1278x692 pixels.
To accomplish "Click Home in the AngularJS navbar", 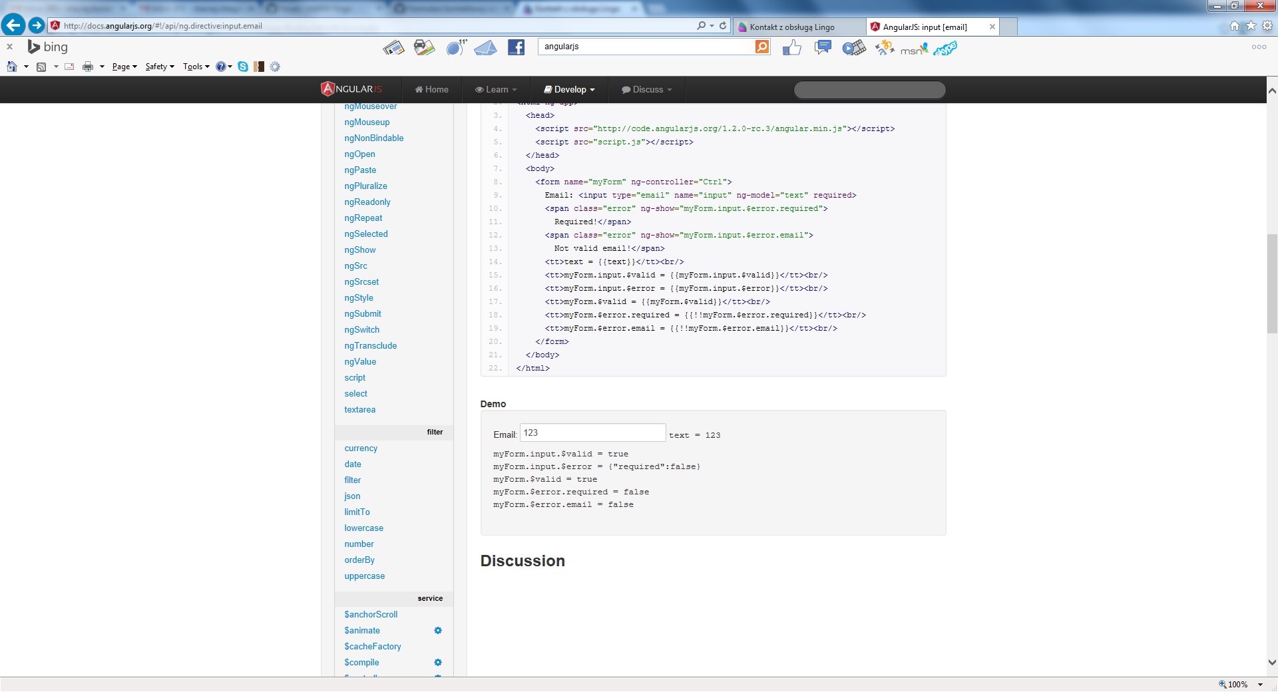I will [432, 90].
